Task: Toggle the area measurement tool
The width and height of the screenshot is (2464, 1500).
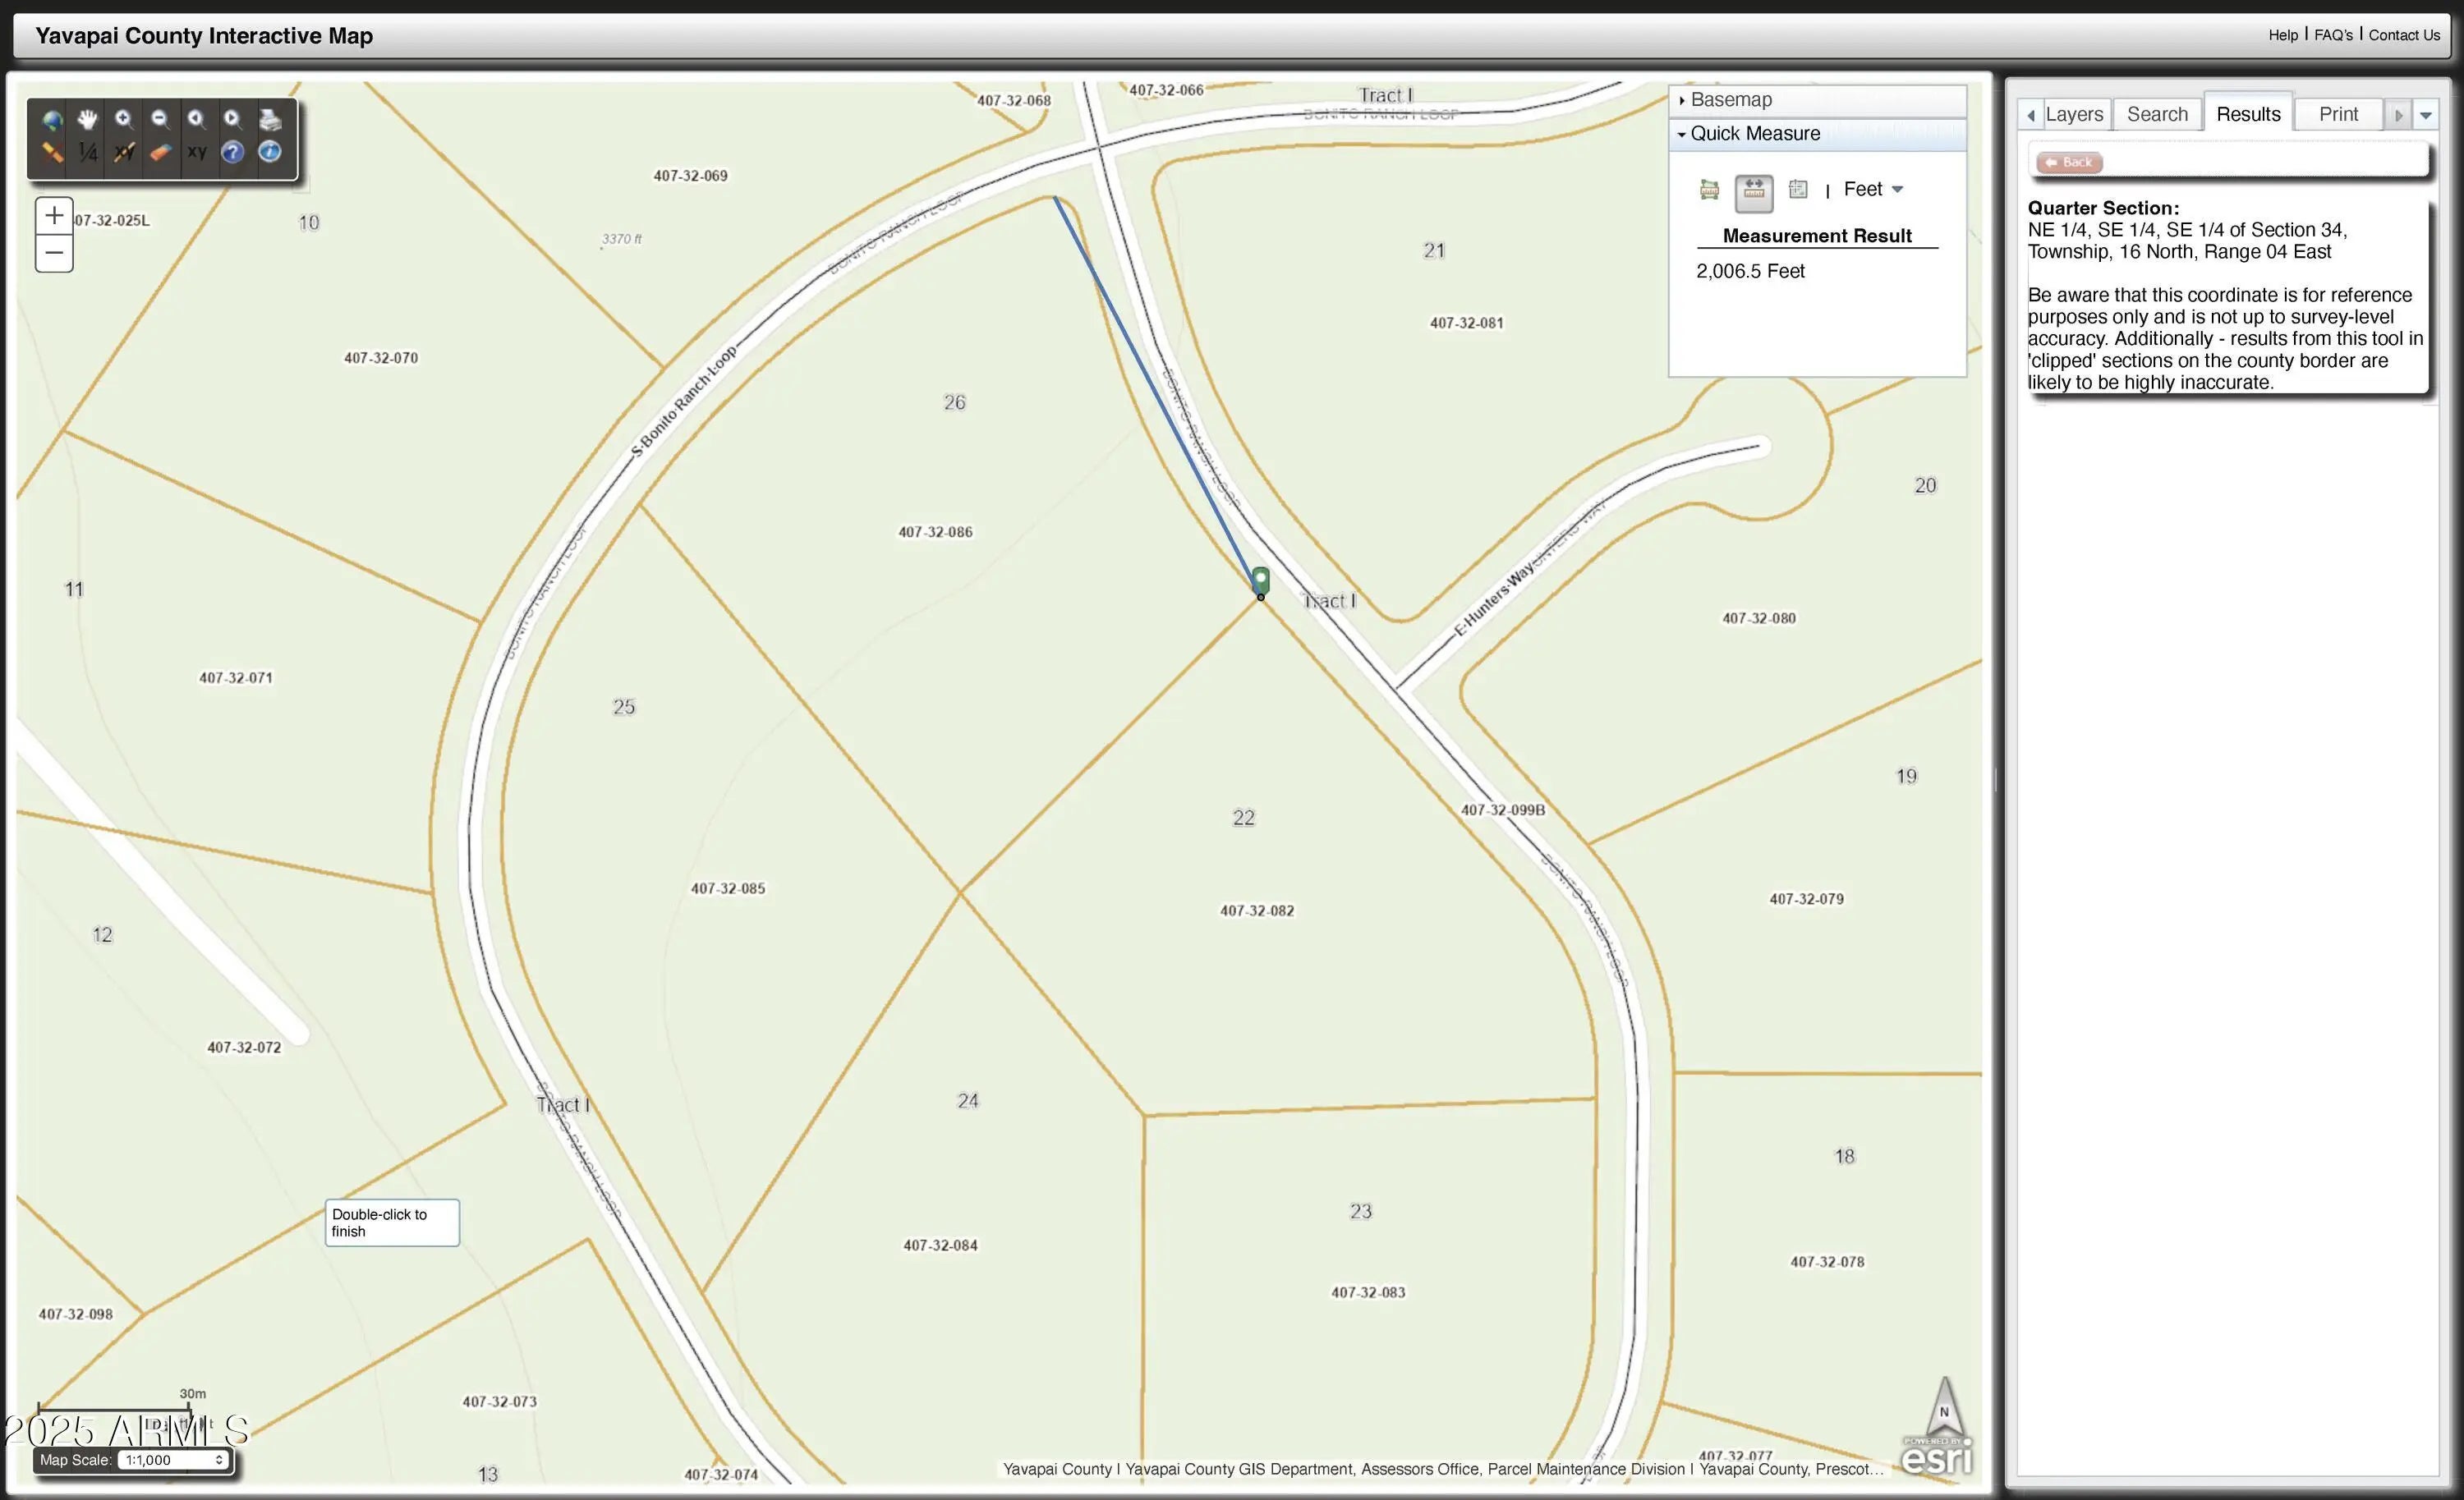Action: [1709, 190]
